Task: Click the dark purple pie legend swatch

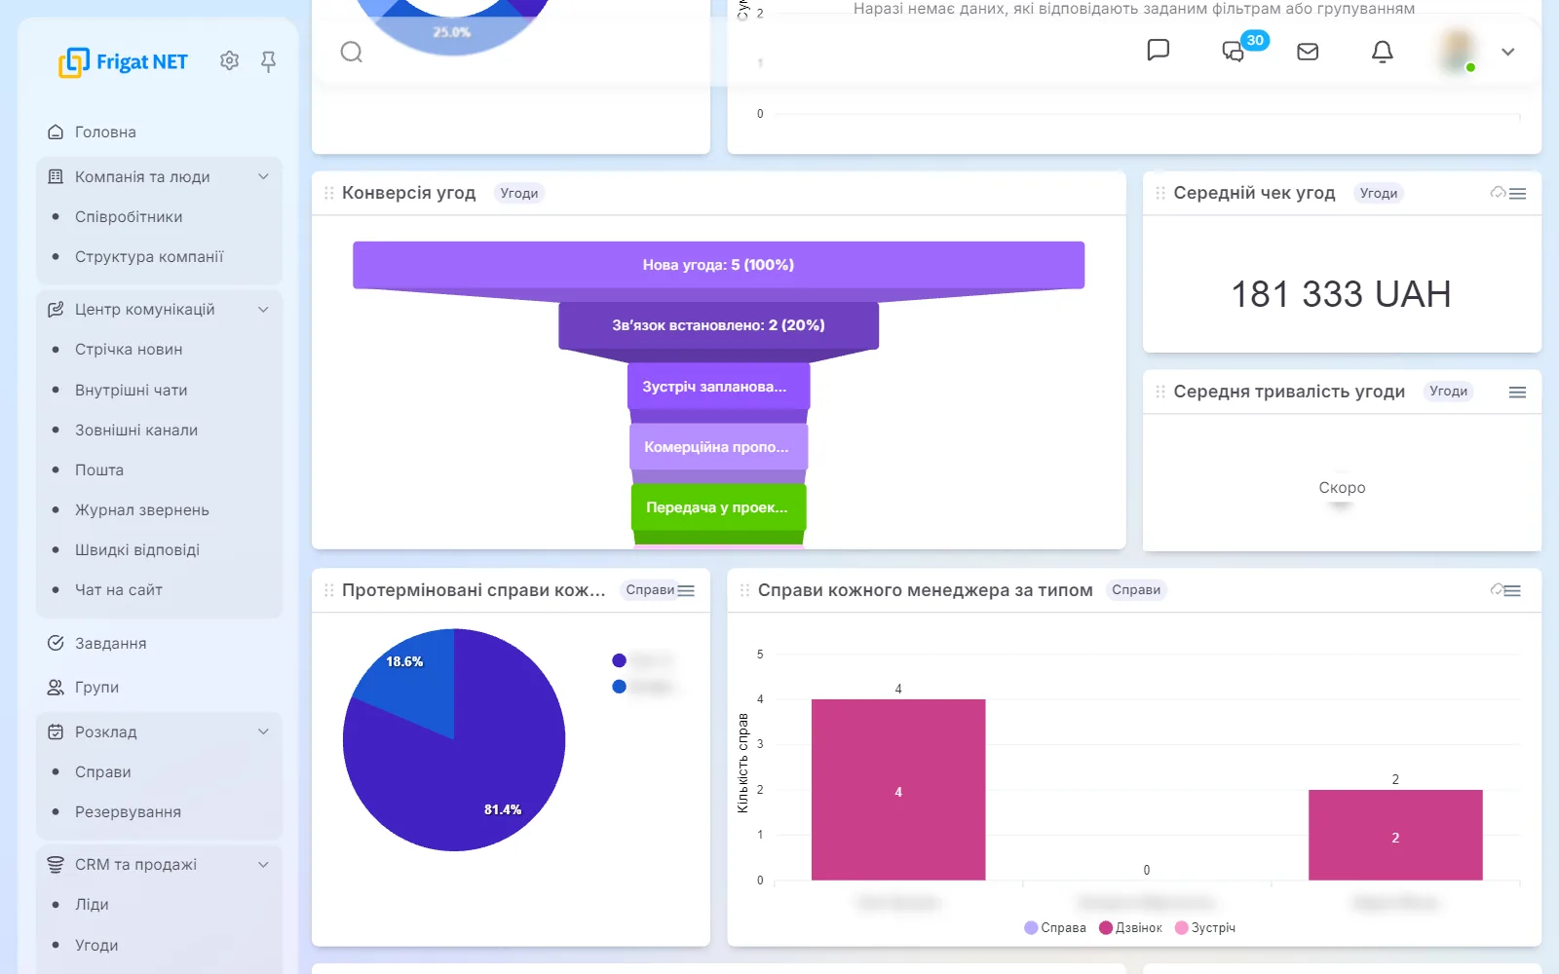Action: 619,660
